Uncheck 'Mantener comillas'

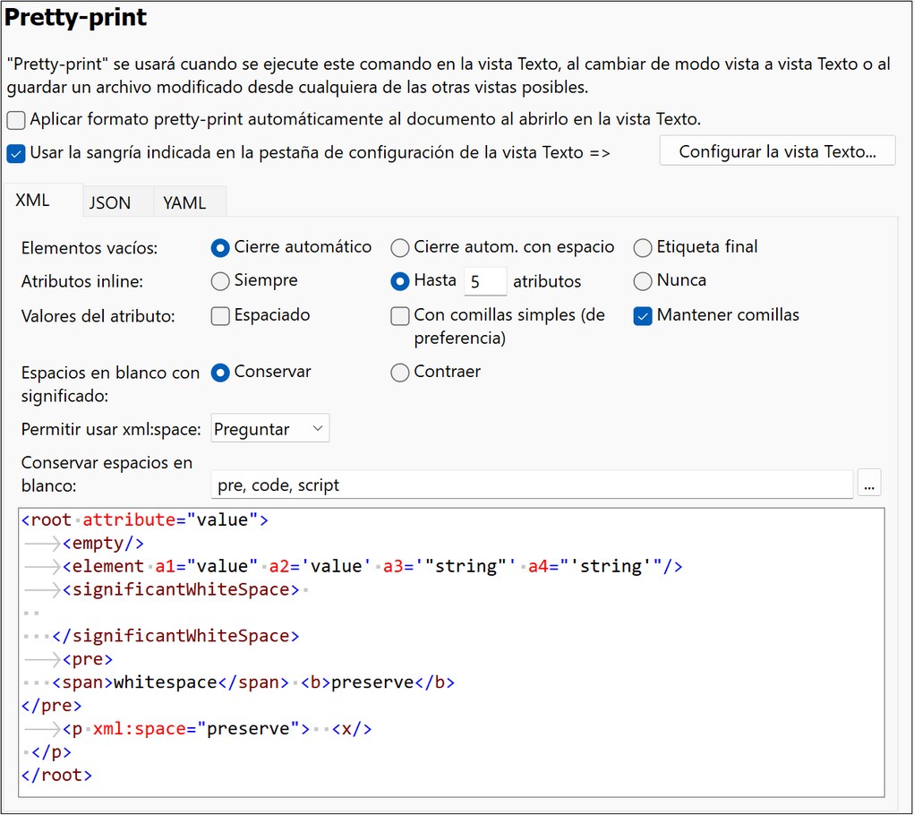click(642, 315)
